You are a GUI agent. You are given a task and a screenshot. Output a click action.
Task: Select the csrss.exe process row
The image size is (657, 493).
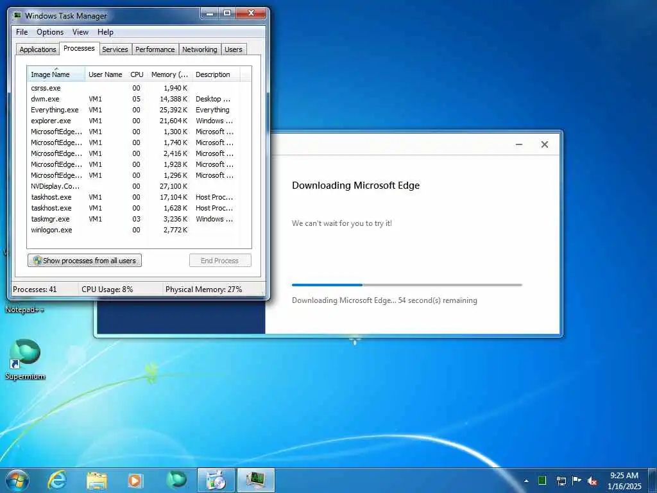(139, 88)
